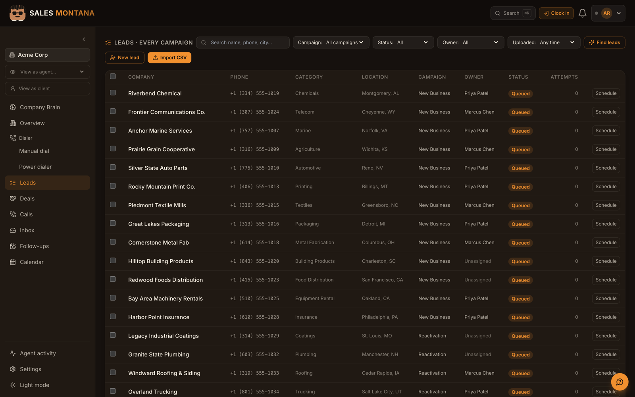The width and height of the screenshot is (635, 397).
Task: Click the Follow-ups icon
Action: (x=13, y=246)
